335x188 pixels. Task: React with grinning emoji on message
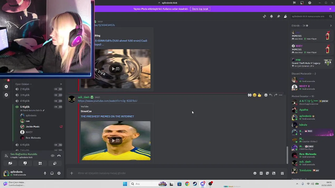click(254, 95)
